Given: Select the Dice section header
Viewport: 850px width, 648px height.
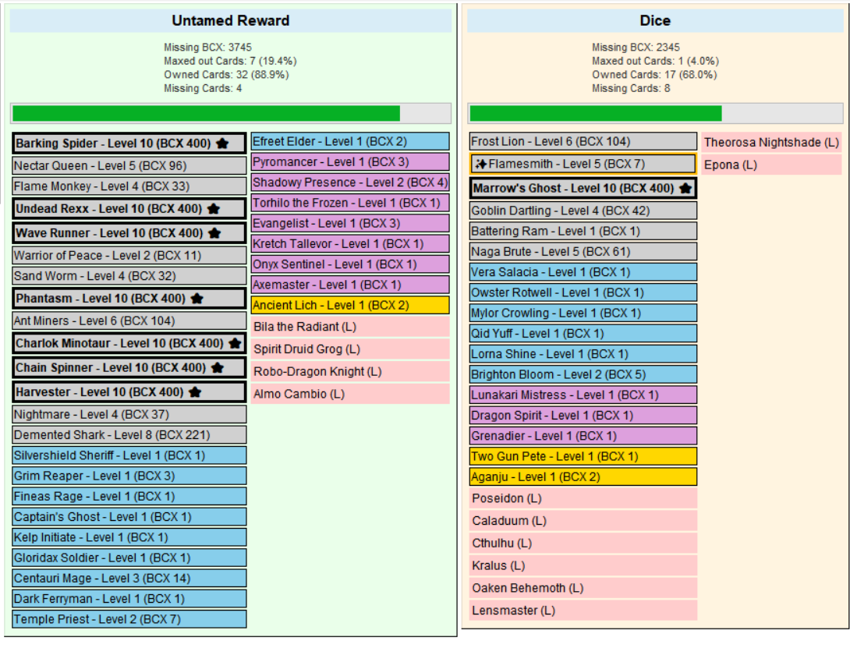Looking at the screenshot, I should [x=655, y=20].
